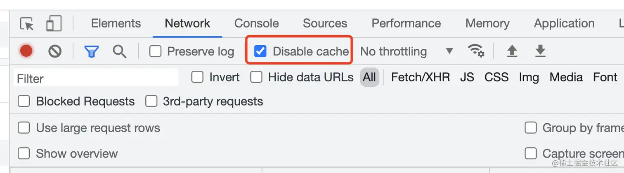Open network conditions wifi-gear icon
The height and width of the screenshot is (173, 624).
coord(476,51)
